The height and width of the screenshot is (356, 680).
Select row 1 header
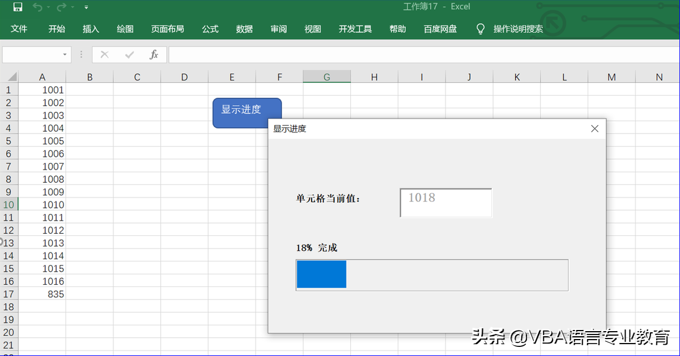tap(9, 89)
